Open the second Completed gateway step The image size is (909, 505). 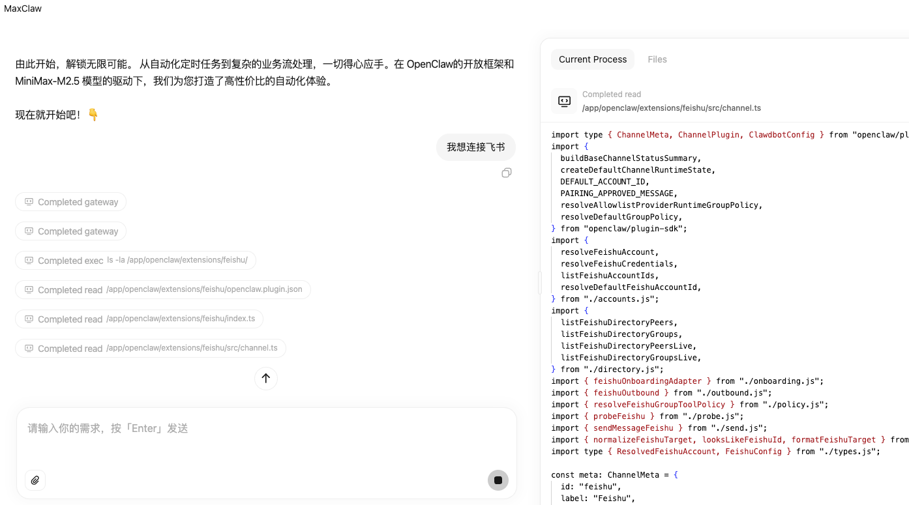pyautogui.click(x=70, y=231)
